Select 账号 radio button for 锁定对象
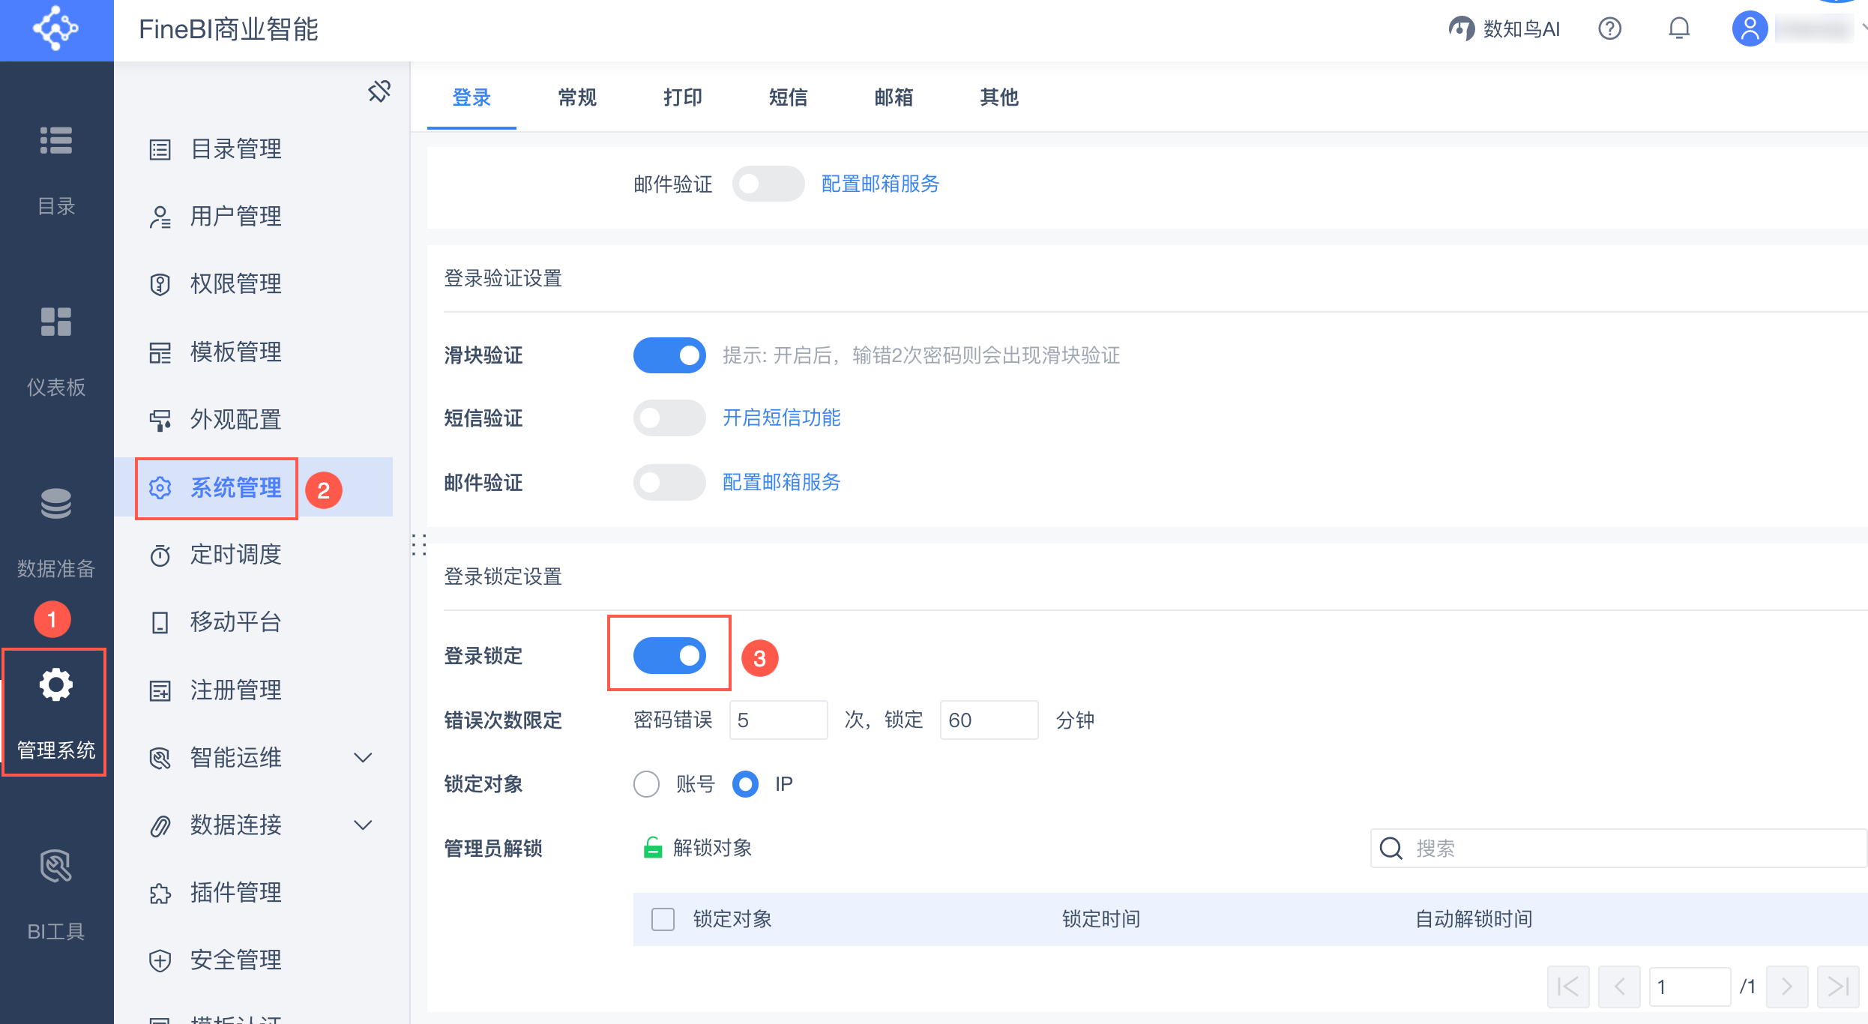 click(x=646, y=784)
